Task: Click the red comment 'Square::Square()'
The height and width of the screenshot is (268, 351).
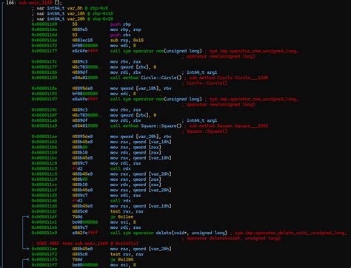Action: click(x=207, y=131)
